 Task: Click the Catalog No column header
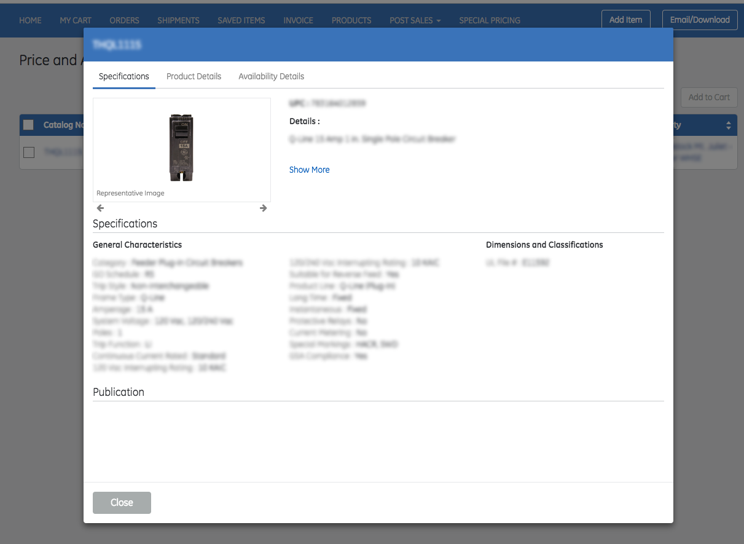[63, 125]
